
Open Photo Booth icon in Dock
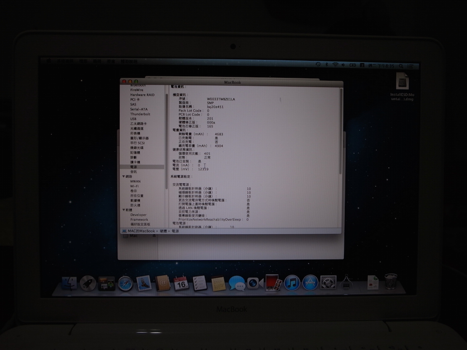tap(273, 283)
